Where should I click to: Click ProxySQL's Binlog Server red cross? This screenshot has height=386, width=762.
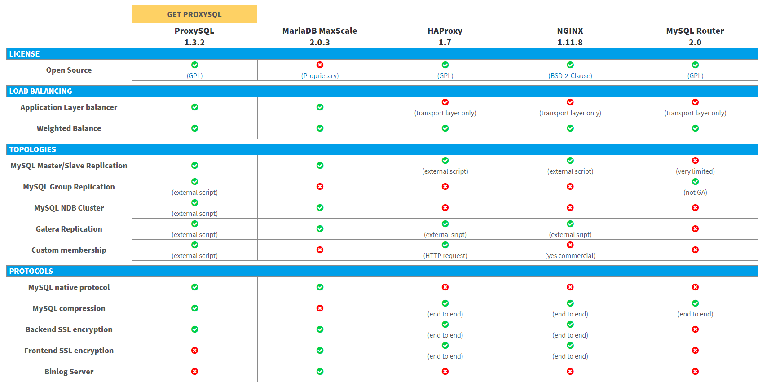(x=194, y=372)
